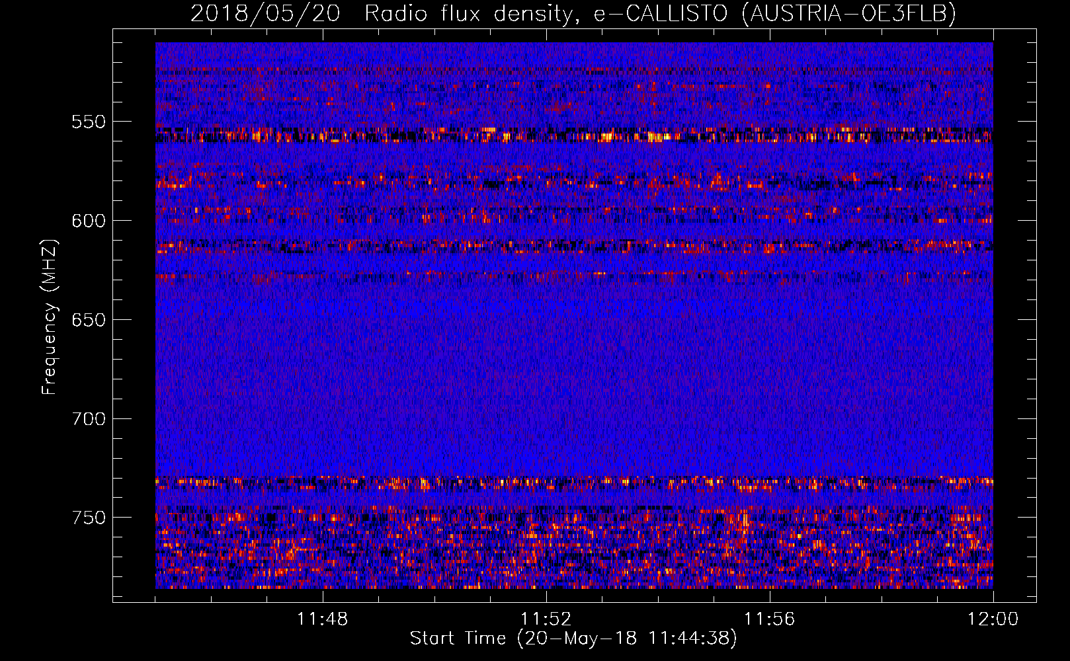This screenshot has width=1070, height=661.
Task: Click the 'Start Time (20-May-18 11:44:38)' label
Action: click(x=573, y=639)
